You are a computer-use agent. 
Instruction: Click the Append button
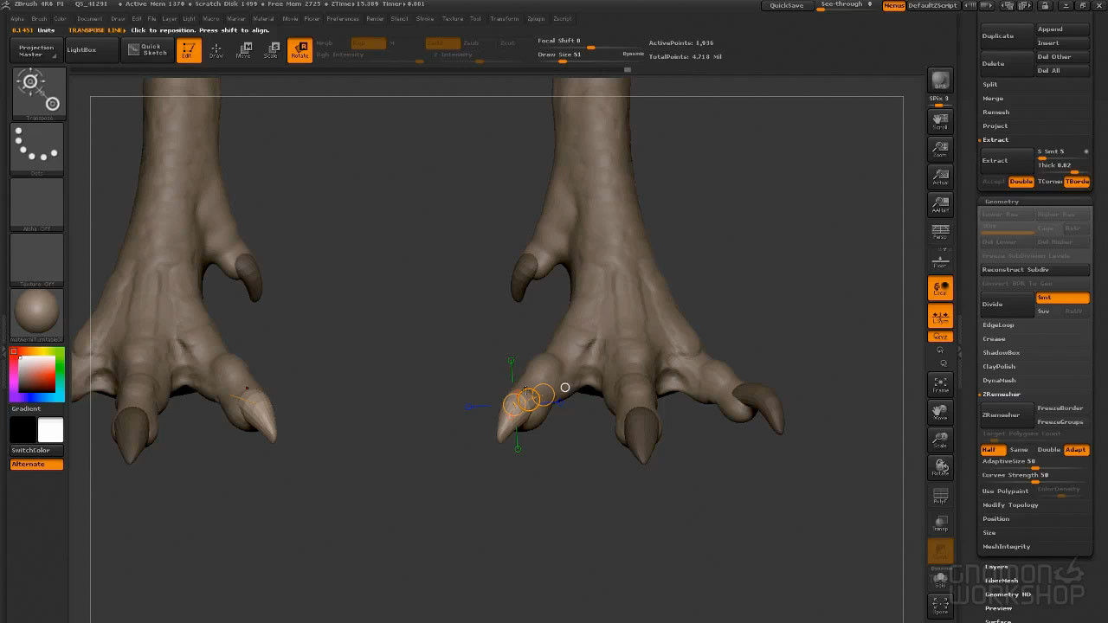pos(1062,29)
